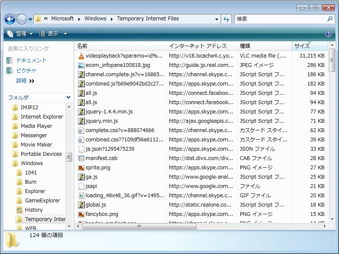Click the script icon of ga.js
339x254 pixels.
coord(81,177)
